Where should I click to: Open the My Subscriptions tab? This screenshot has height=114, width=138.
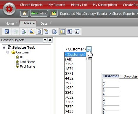pyautogui.click(x=105, y=5)
